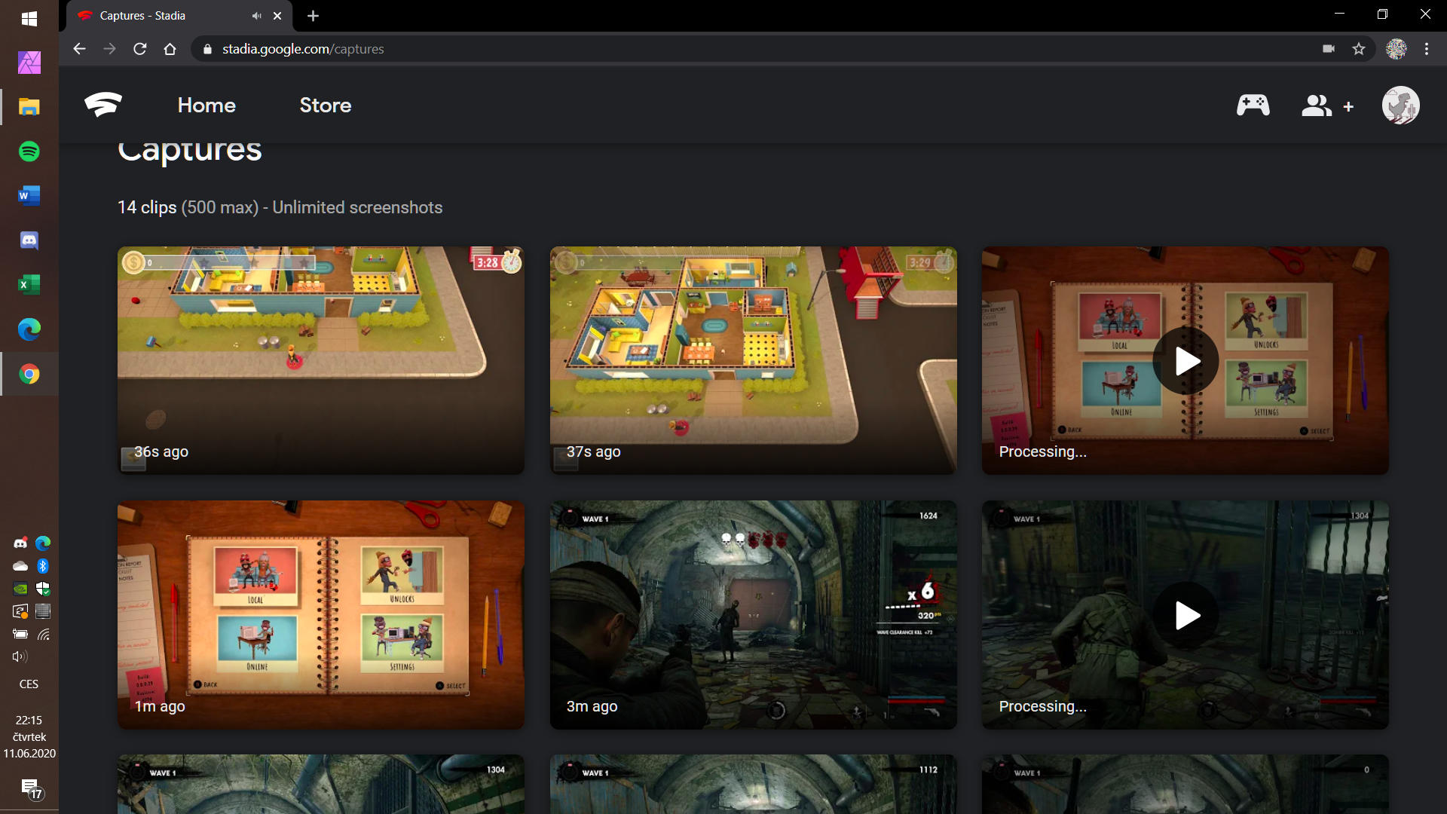Open the capture from 36s ago
Screen dimensions: 1447x814
(x=320, y=360)
